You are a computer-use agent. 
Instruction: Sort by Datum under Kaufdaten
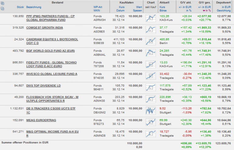(120, 11)
